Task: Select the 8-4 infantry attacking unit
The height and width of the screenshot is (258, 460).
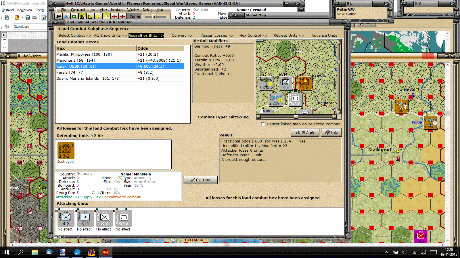Action: point(104,218)
